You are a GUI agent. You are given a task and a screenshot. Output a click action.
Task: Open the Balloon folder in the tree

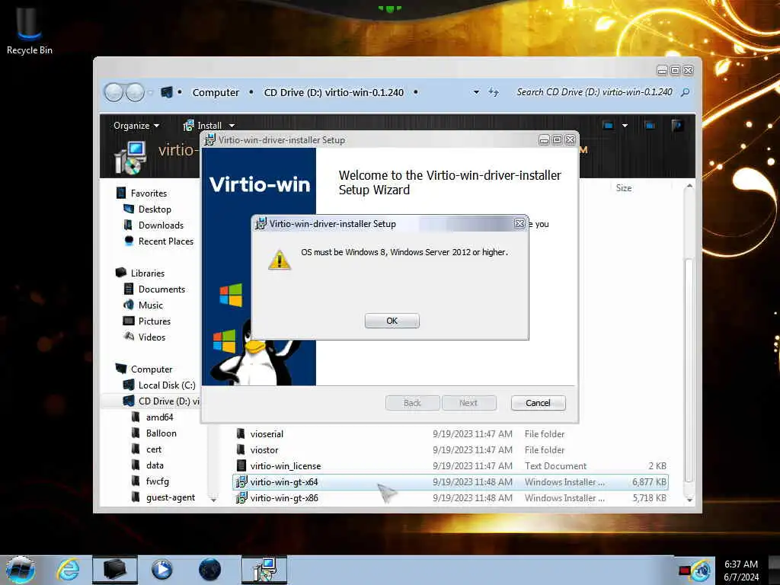(x=161, y=433)
